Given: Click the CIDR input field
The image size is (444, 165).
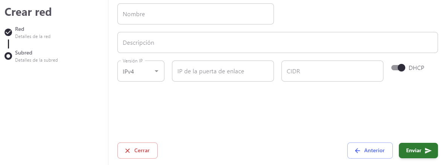Looking at the screenshot, I should point(332,71).
